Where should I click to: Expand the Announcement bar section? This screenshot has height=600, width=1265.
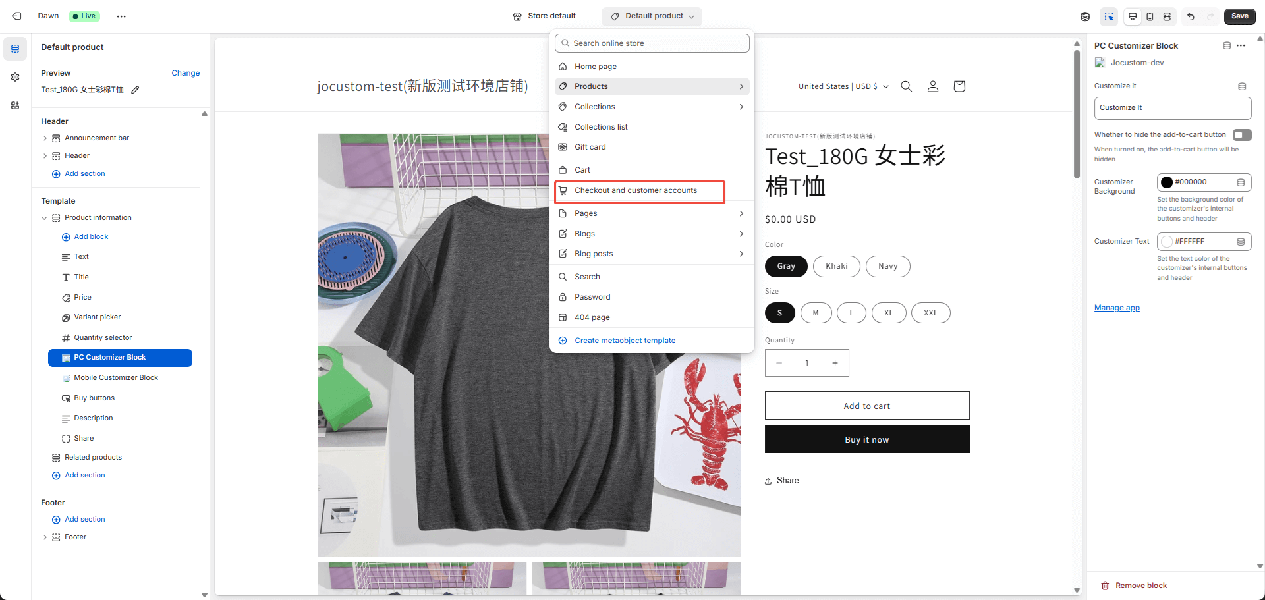click(45, 138)
